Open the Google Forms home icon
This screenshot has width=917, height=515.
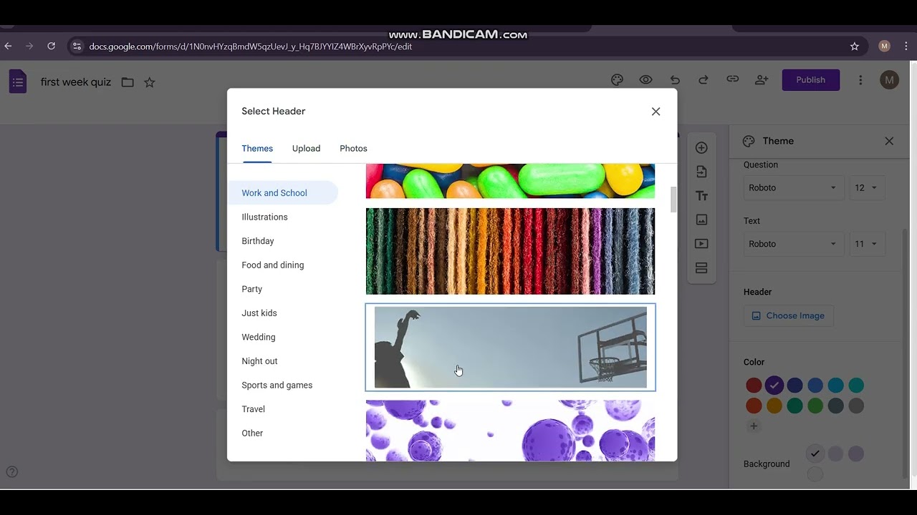[18, 82]
